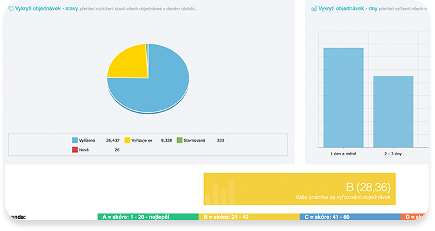Toggle the yellow Vyřizuje se legend swatch
Screen dimensions: 435x231
[127, 141]
